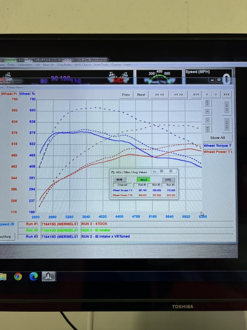This screenshot has height=330, width=247.
Task: Open the Preset Views menu
Action: (15, 87)
